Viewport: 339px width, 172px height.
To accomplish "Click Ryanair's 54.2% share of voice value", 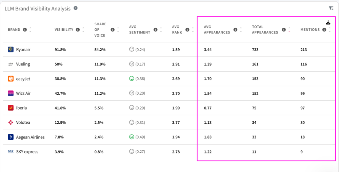I will pos(100,50).
